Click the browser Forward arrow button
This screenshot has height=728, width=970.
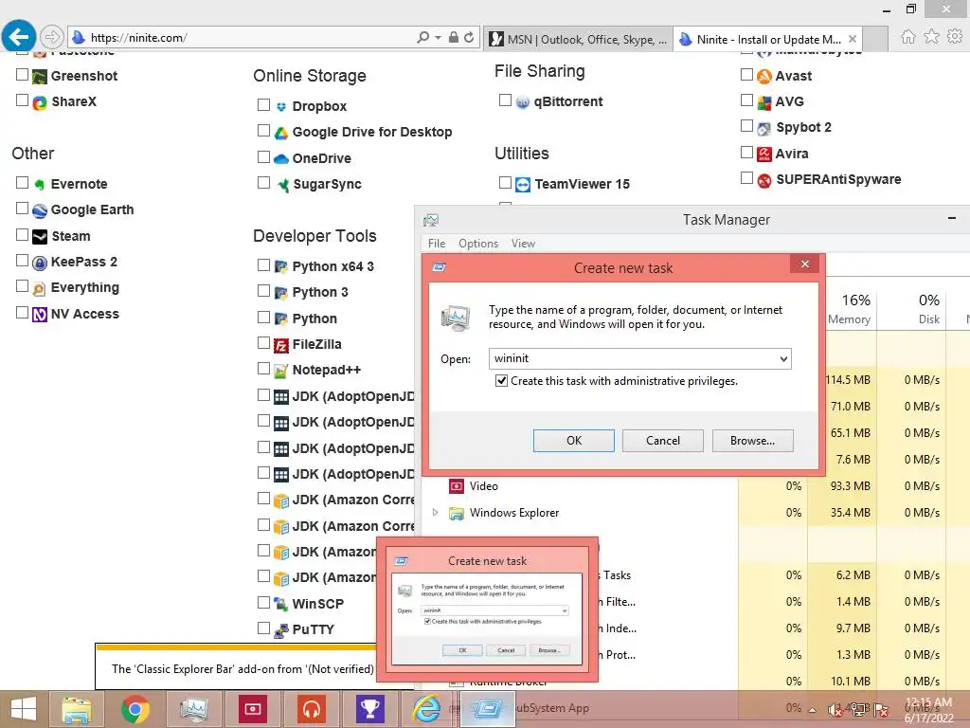tap(52, 37)
